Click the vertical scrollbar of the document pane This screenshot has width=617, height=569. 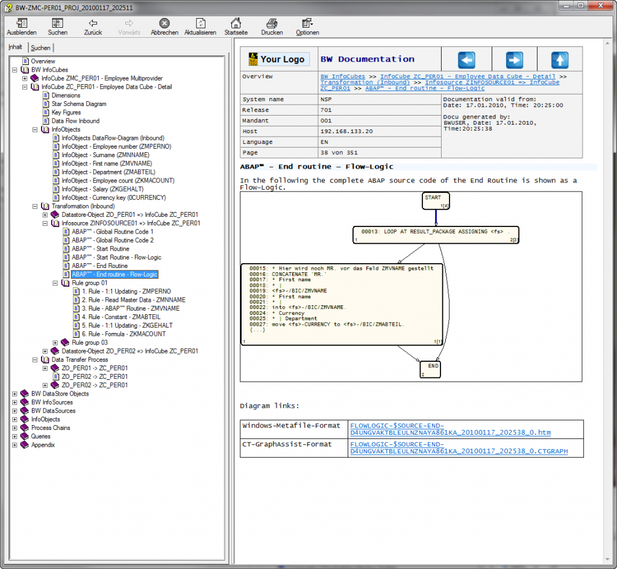[606, 301]
